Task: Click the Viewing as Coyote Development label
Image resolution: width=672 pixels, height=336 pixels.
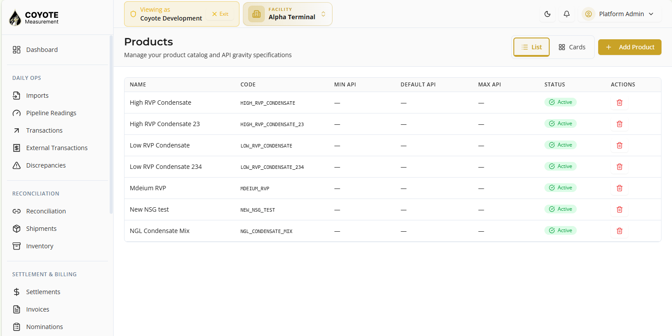Action: [x=171, y=14]
